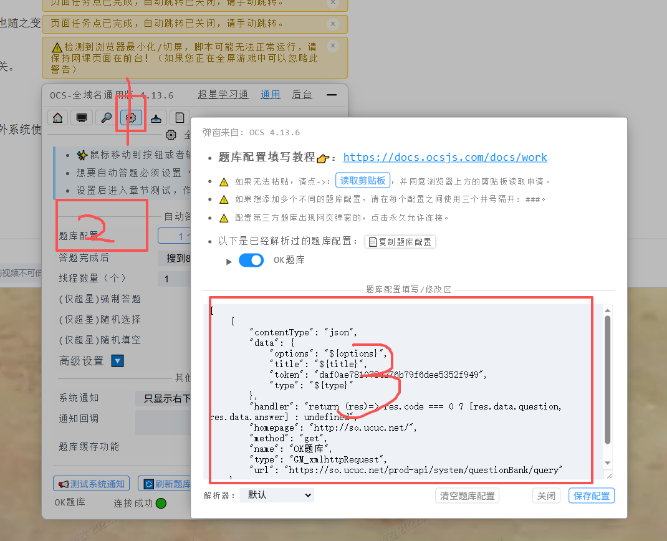The width and height of the screenshot is (667, 541).
Task: Switch to the 超星学习通 tab
Action: 223,94
